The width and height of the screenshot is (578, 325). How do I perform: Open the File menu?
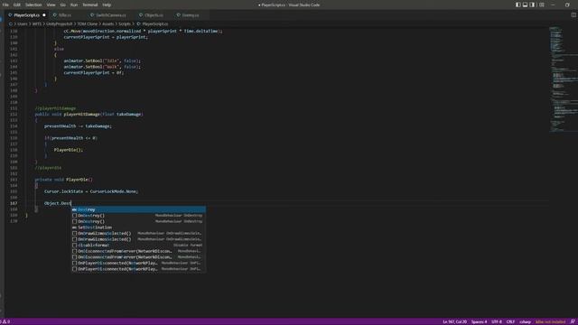pos(5,5)
